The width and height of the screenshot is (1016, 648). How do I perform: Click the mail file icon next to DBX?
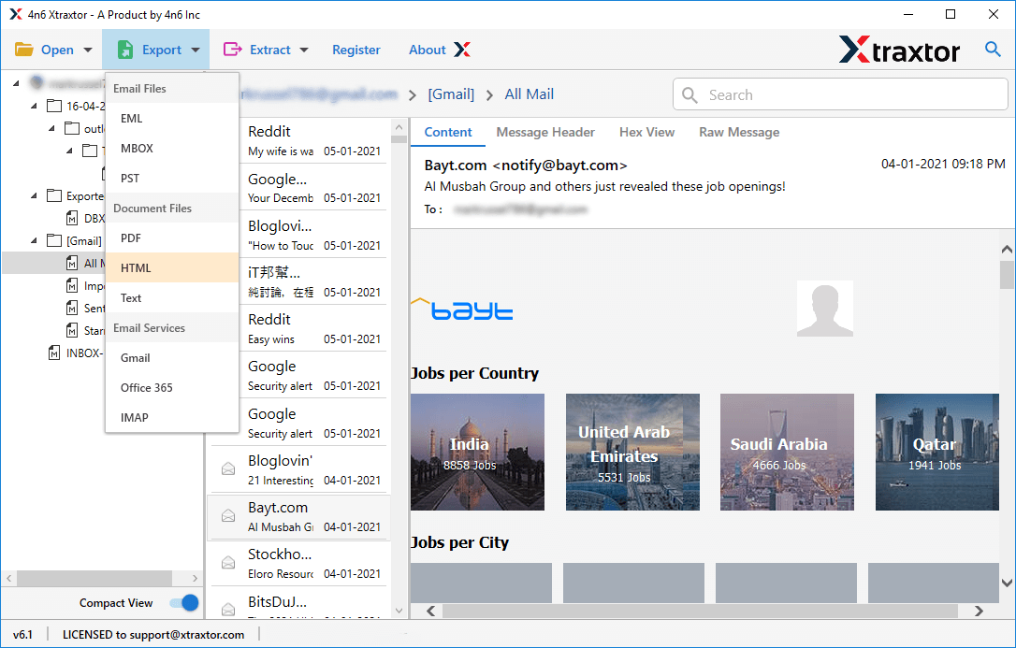pyautogui.click(x=73, y=218)
